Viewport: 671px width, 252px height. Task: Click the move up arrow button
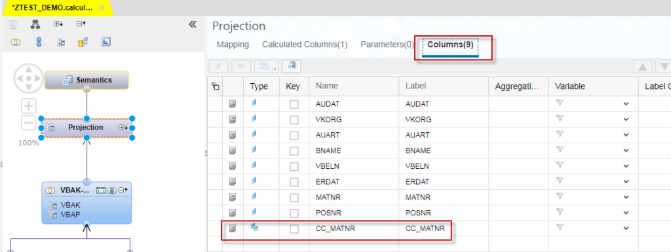click(642, 66)
